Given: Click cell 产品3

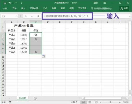Looking at the screenshot, I should tap(12, 43).
